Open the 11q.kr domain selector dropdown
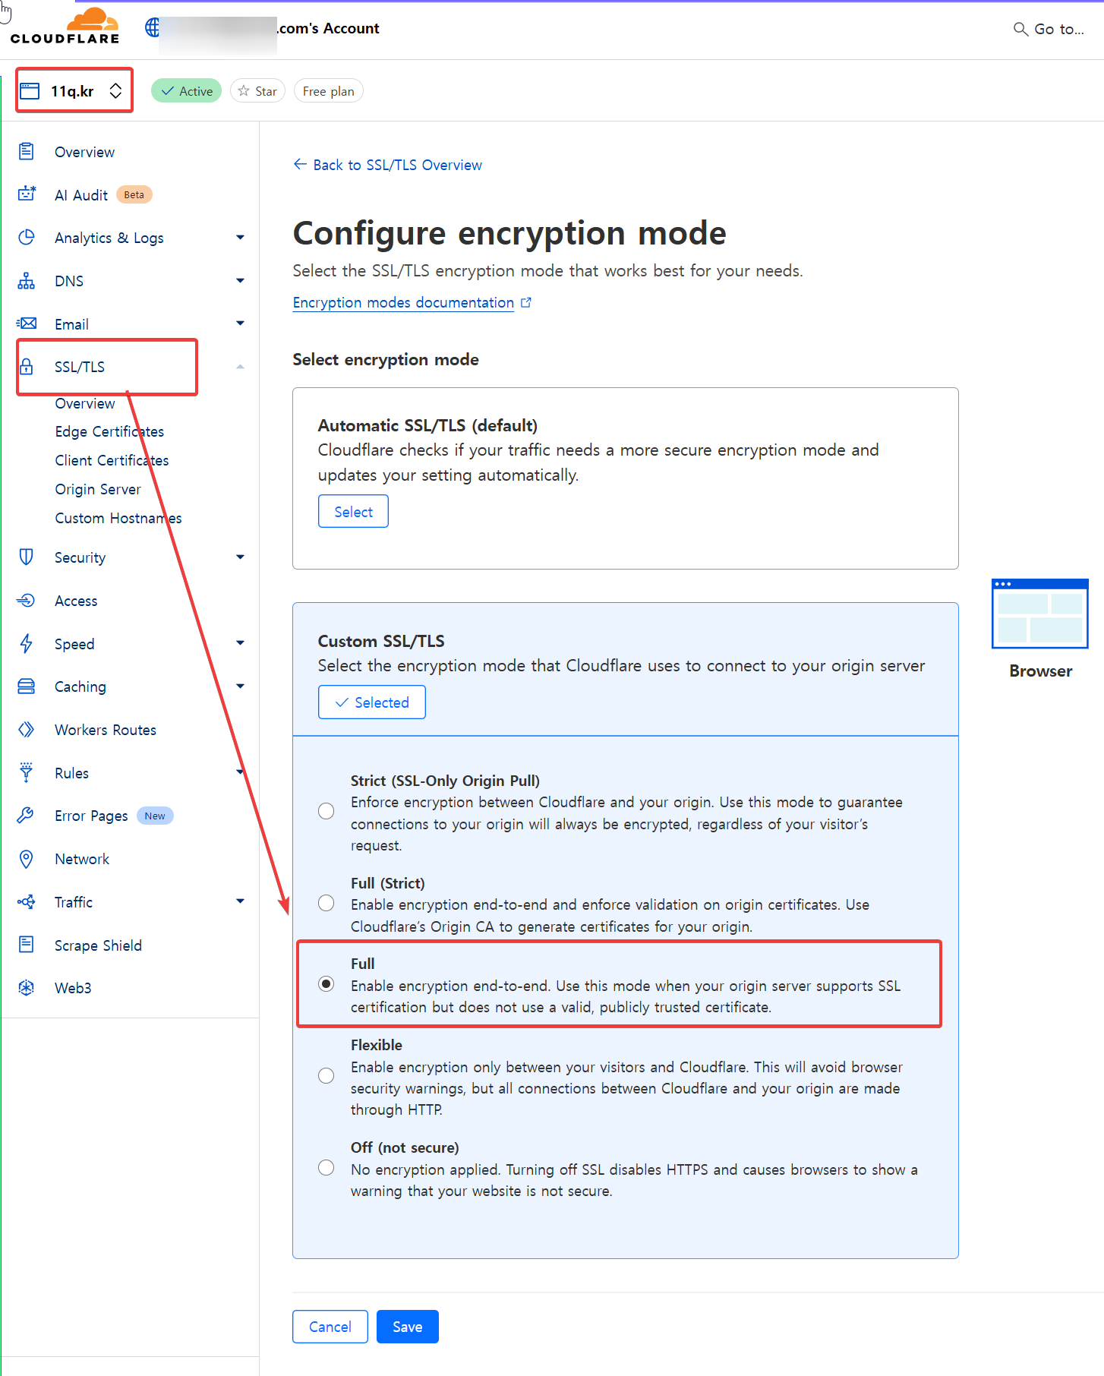 74,90
